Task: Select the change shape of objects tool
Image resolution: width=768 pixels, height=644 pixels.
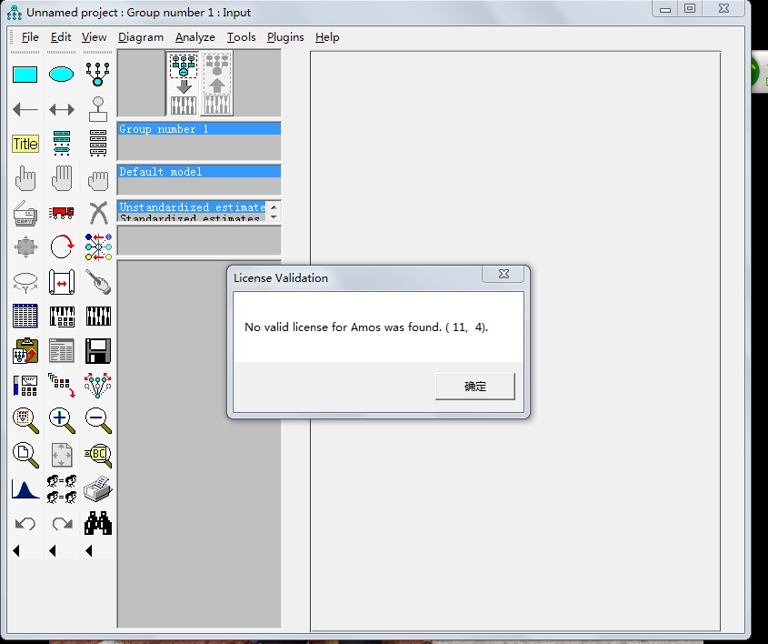Action: point(25,247)
